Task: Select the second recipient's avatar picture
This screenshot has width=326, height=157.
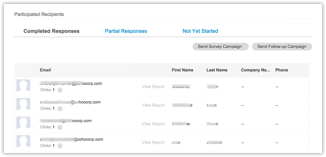Action: tap(23, 105)
